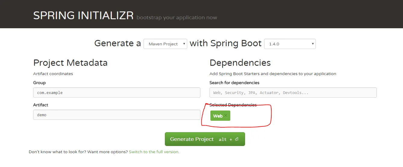Click the Group field label
The height and width of the screenshot is (167, 403).
39,83
